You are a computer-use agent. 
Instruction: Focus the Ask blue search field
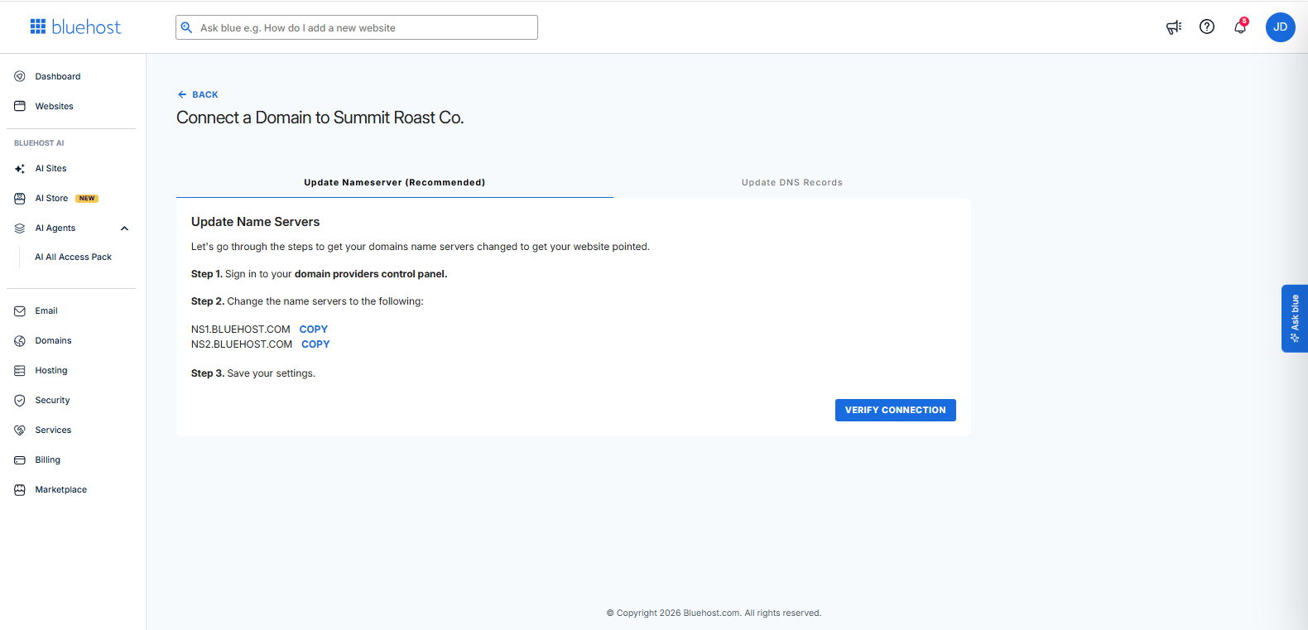click(x=357, y=27)
